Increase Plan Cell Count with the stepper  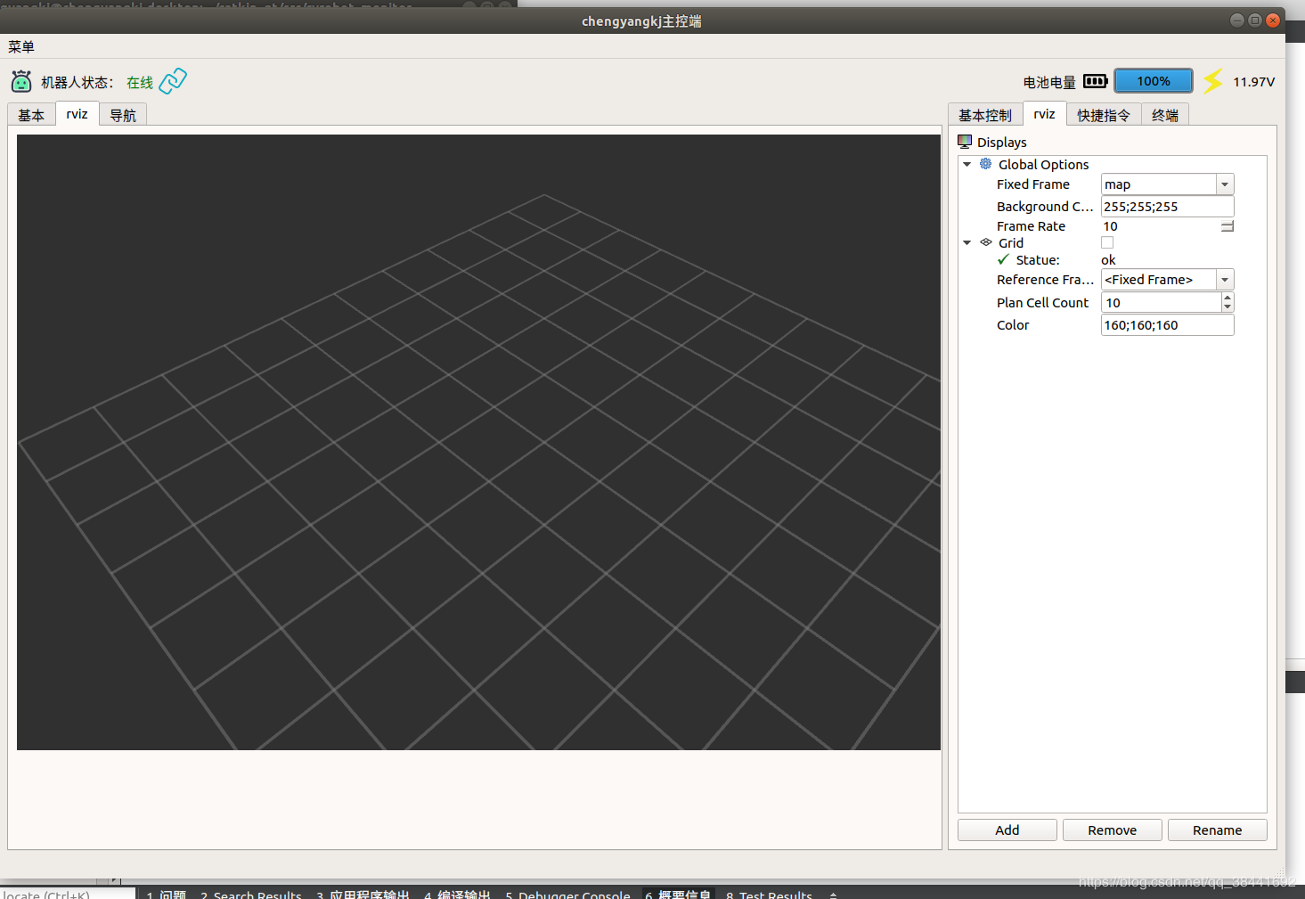(x=1228, y=298)
